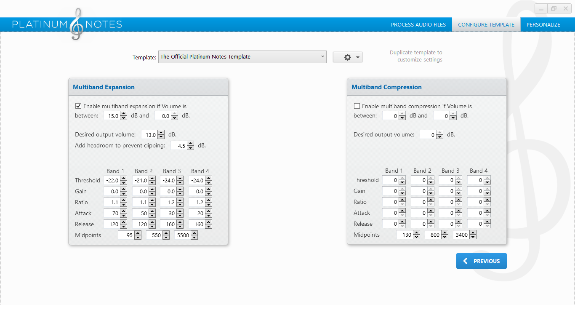
Task: Adjust Compression Midpoints 800 stepper
Action: pyautogui.click(x=445, y=235)
